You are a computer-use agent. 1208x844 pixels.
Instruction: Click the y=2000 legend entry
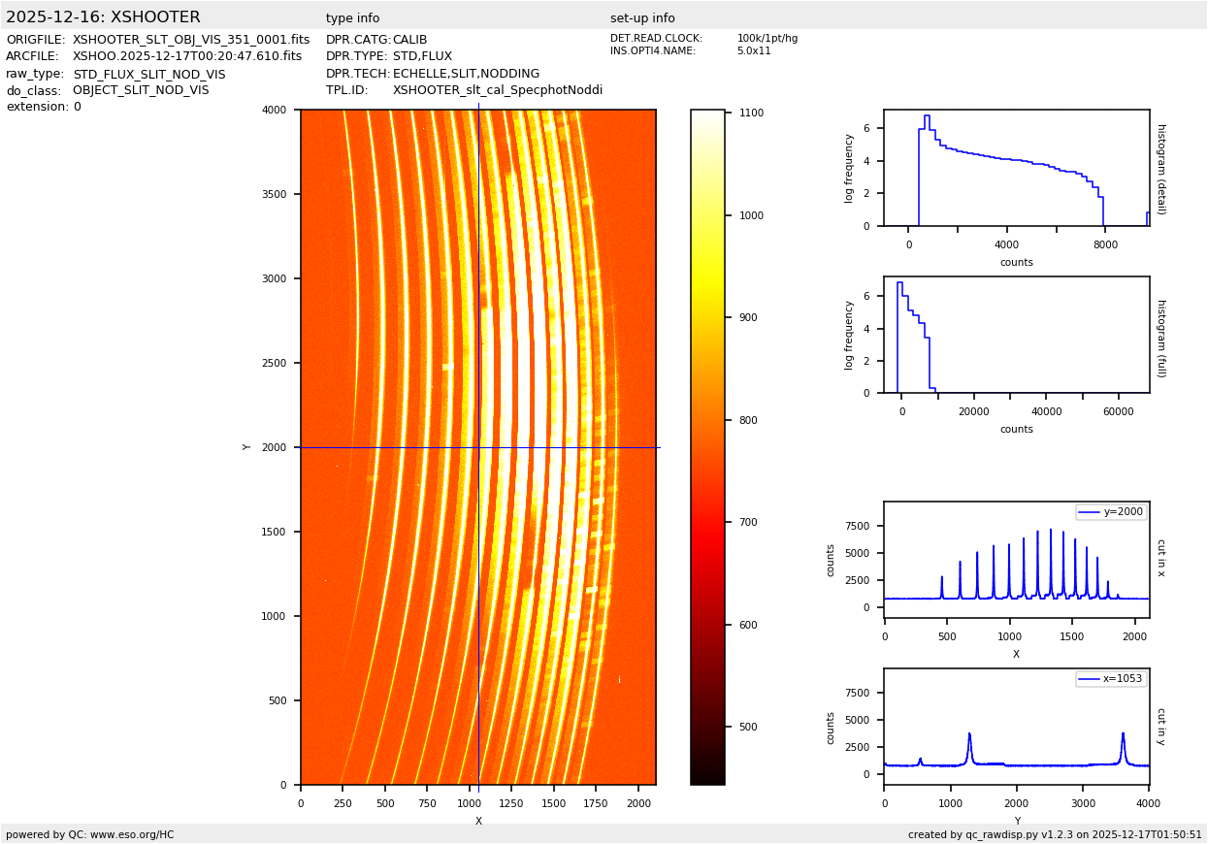coord(1110,512)
